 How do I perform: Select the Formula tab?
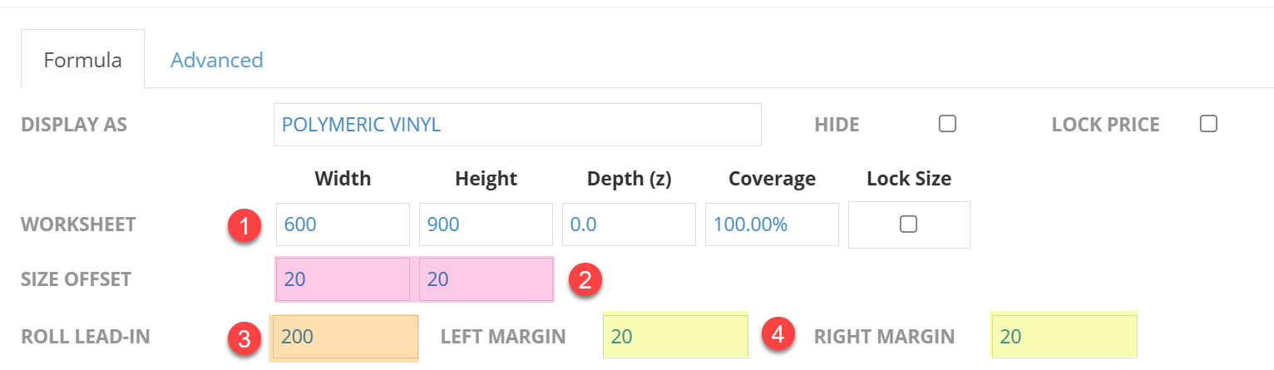(82, 60)
